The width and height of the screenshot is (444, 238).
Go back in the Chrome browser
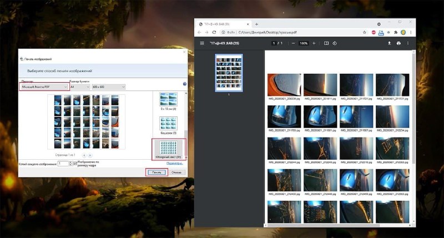click(x=199, y=32)
